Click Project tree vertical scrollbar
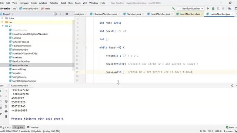The width and height of the screenshot is (237, 133). [x=73, y=45]
